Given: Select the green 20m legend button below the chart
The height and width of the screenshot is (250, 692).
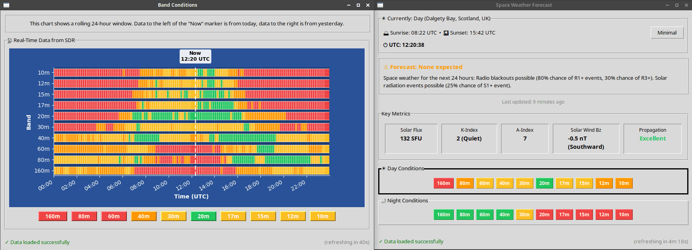Looking at the screenshot, I should (x=203, y=216).
